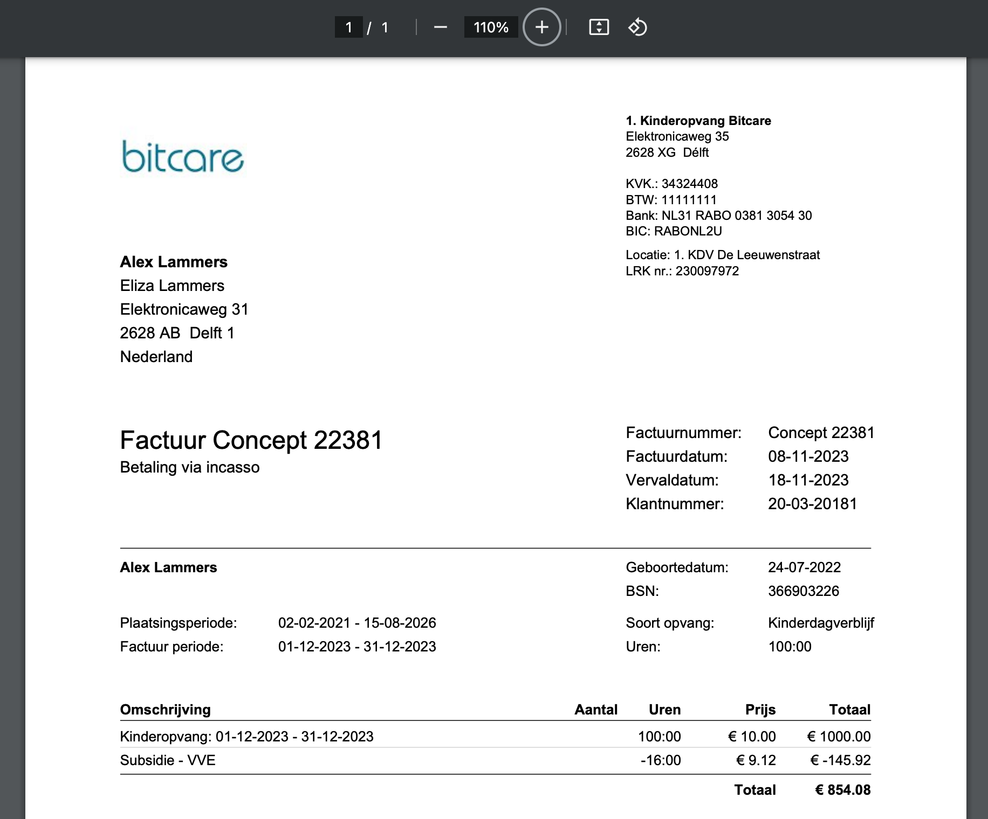The image size is (988, 819).
Task: Click the bold recipient name 'Alex Lammers' in address
Action: click(x=174, y=262)
